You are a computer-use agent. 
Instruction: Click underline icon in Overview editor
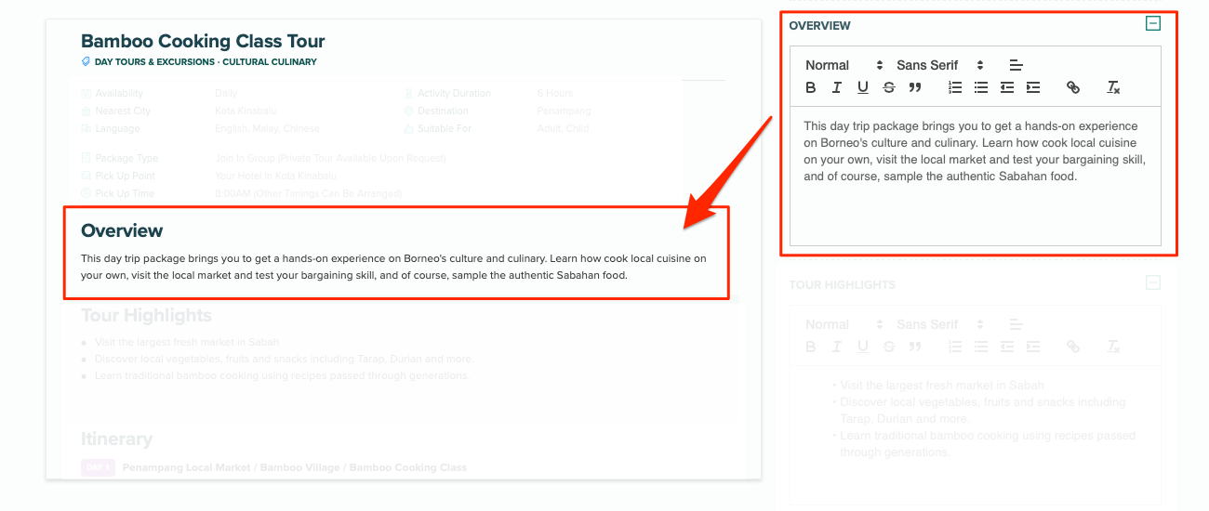[863, 87]
